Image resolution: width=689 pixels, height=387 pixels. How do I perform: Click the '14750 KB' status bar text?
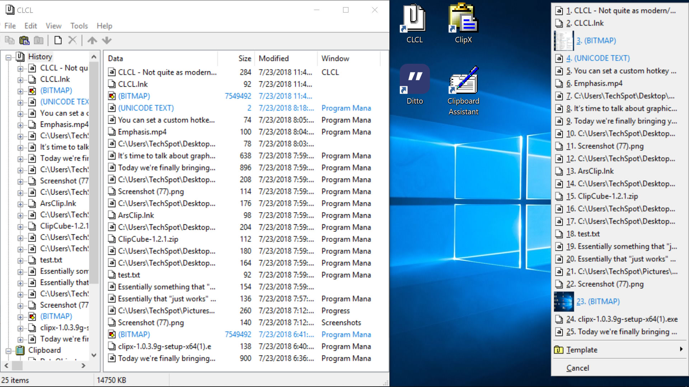click(x=111, y=380)
